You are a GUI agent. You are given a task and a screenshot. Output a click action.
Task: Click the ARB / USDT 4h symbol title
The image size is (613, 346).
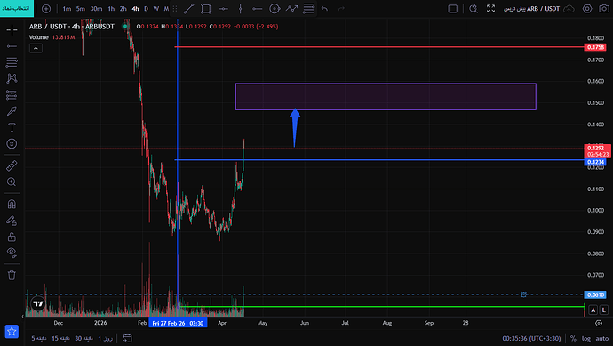pyautogui.click(x=72, y=27)
